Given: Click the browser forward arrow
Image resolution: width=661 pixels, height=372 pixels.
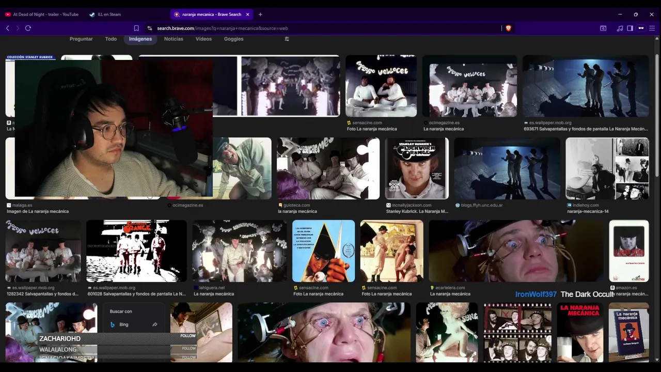Looking at the screenshot, I should point(18,28).
